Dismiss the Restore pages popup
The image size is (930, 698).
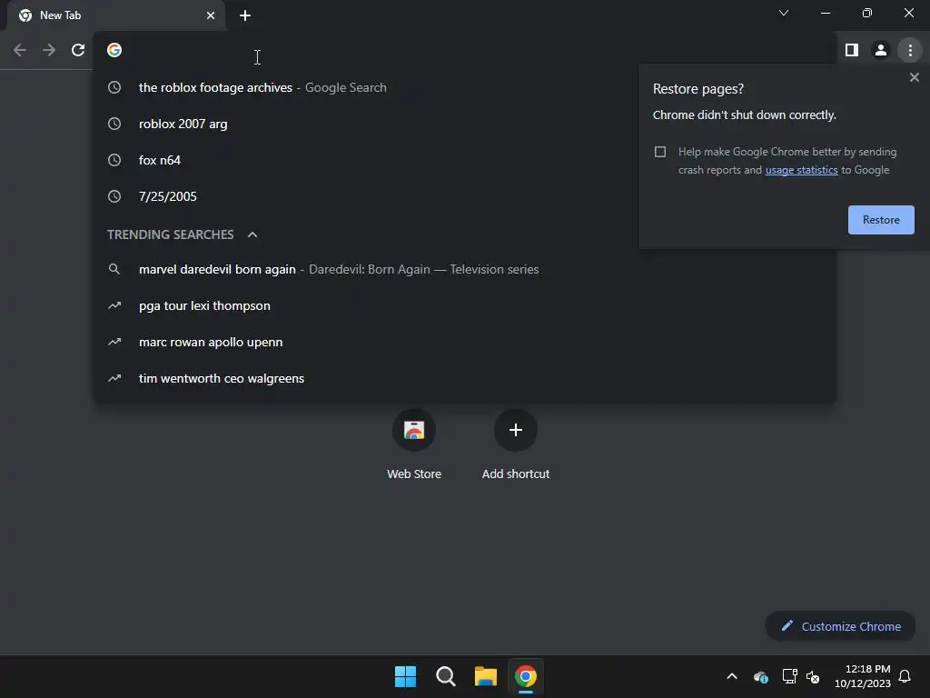914,77
